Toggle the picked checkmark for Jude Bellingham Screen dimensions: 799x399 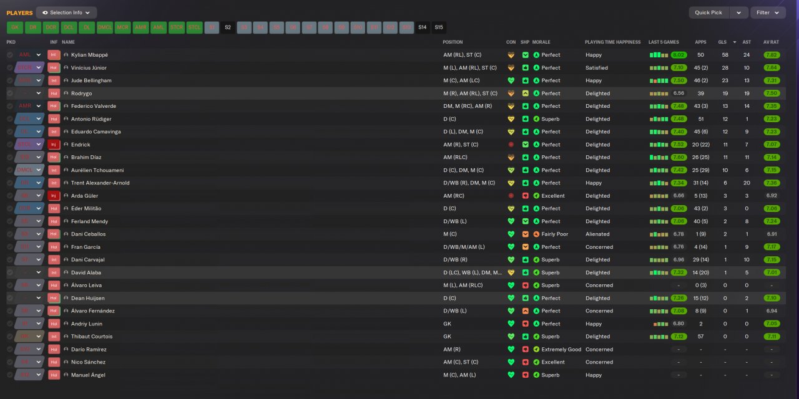(x=10, y=80)
